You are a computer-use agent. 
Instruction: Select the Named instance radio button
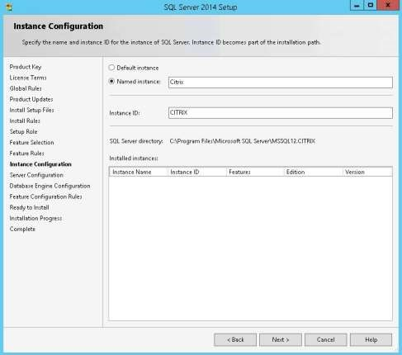[x=111, y=82]
